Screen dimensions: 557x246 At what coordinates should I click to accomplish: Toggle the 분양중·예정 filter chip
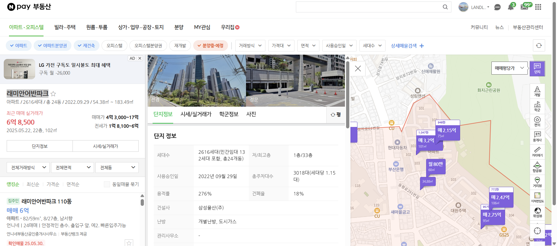coord(210,45)
